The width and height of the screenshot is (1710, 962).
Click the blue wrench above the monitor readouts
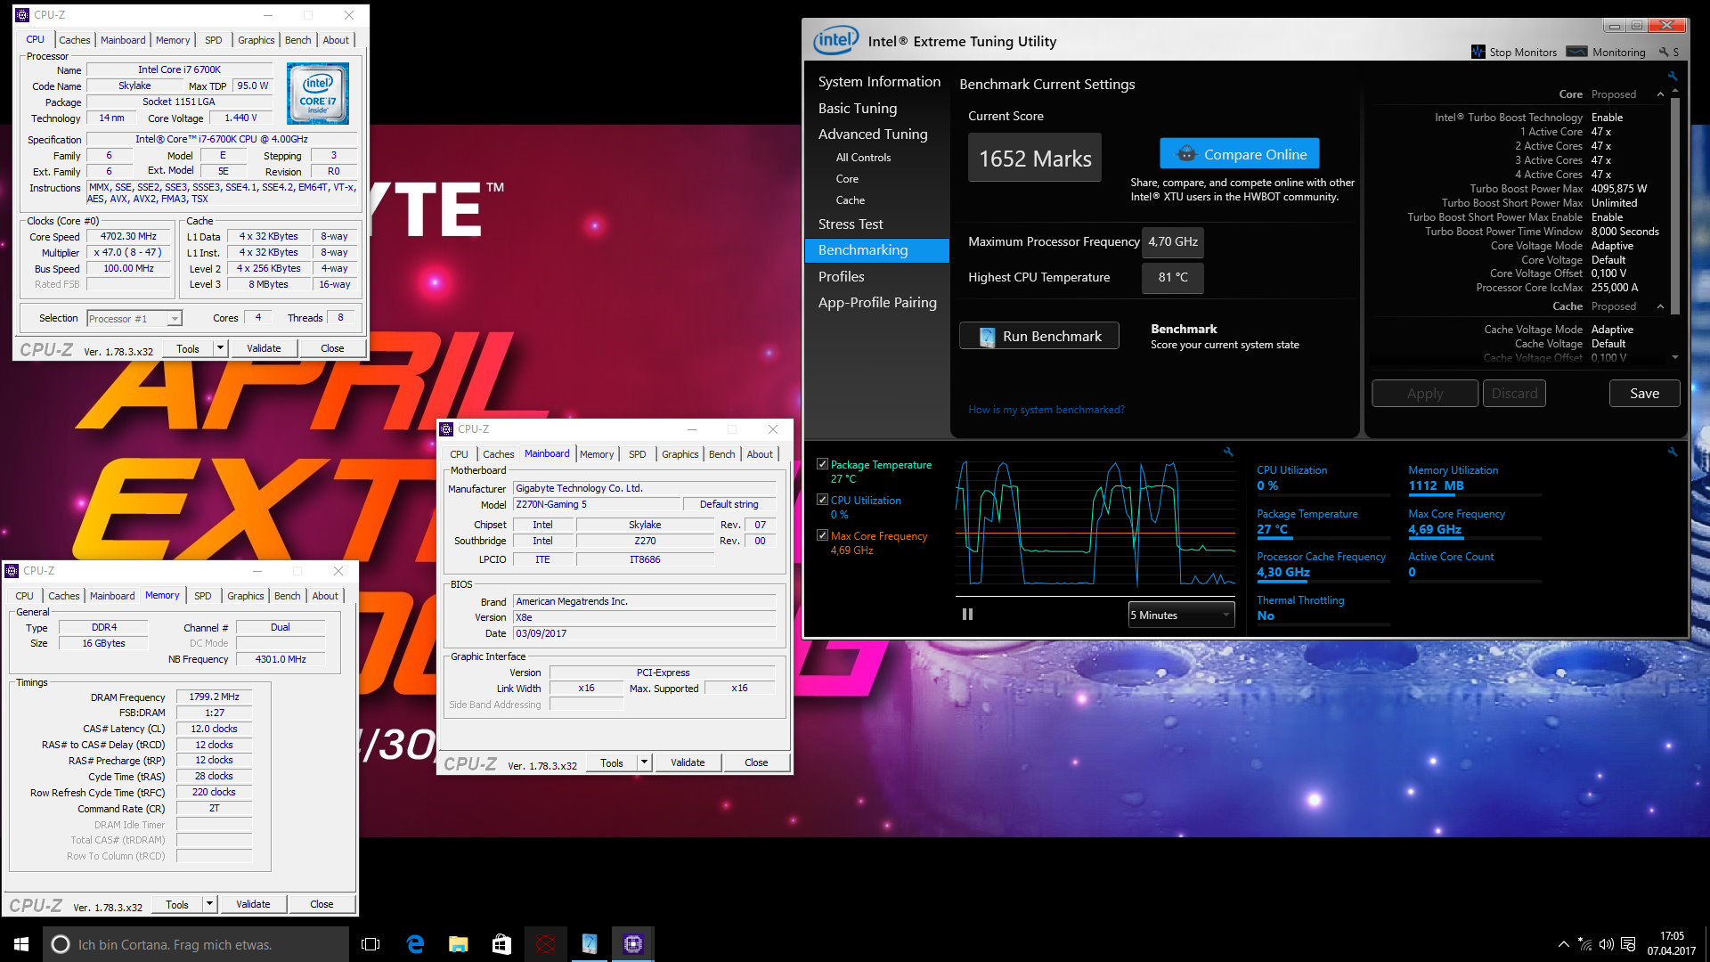tap(1673, 452)
